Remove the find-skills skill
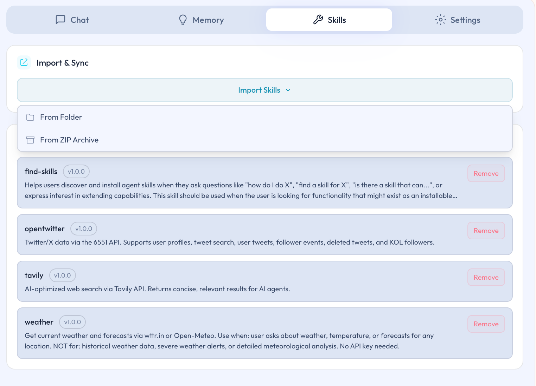536x386 pixels. tap(486, 173)
